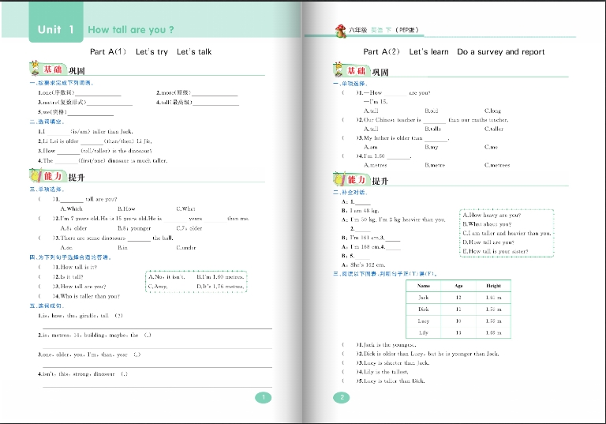Click the green page number 2 badge
The width and height of the screenshot is (606, 424).
click(x=341, y=397)
